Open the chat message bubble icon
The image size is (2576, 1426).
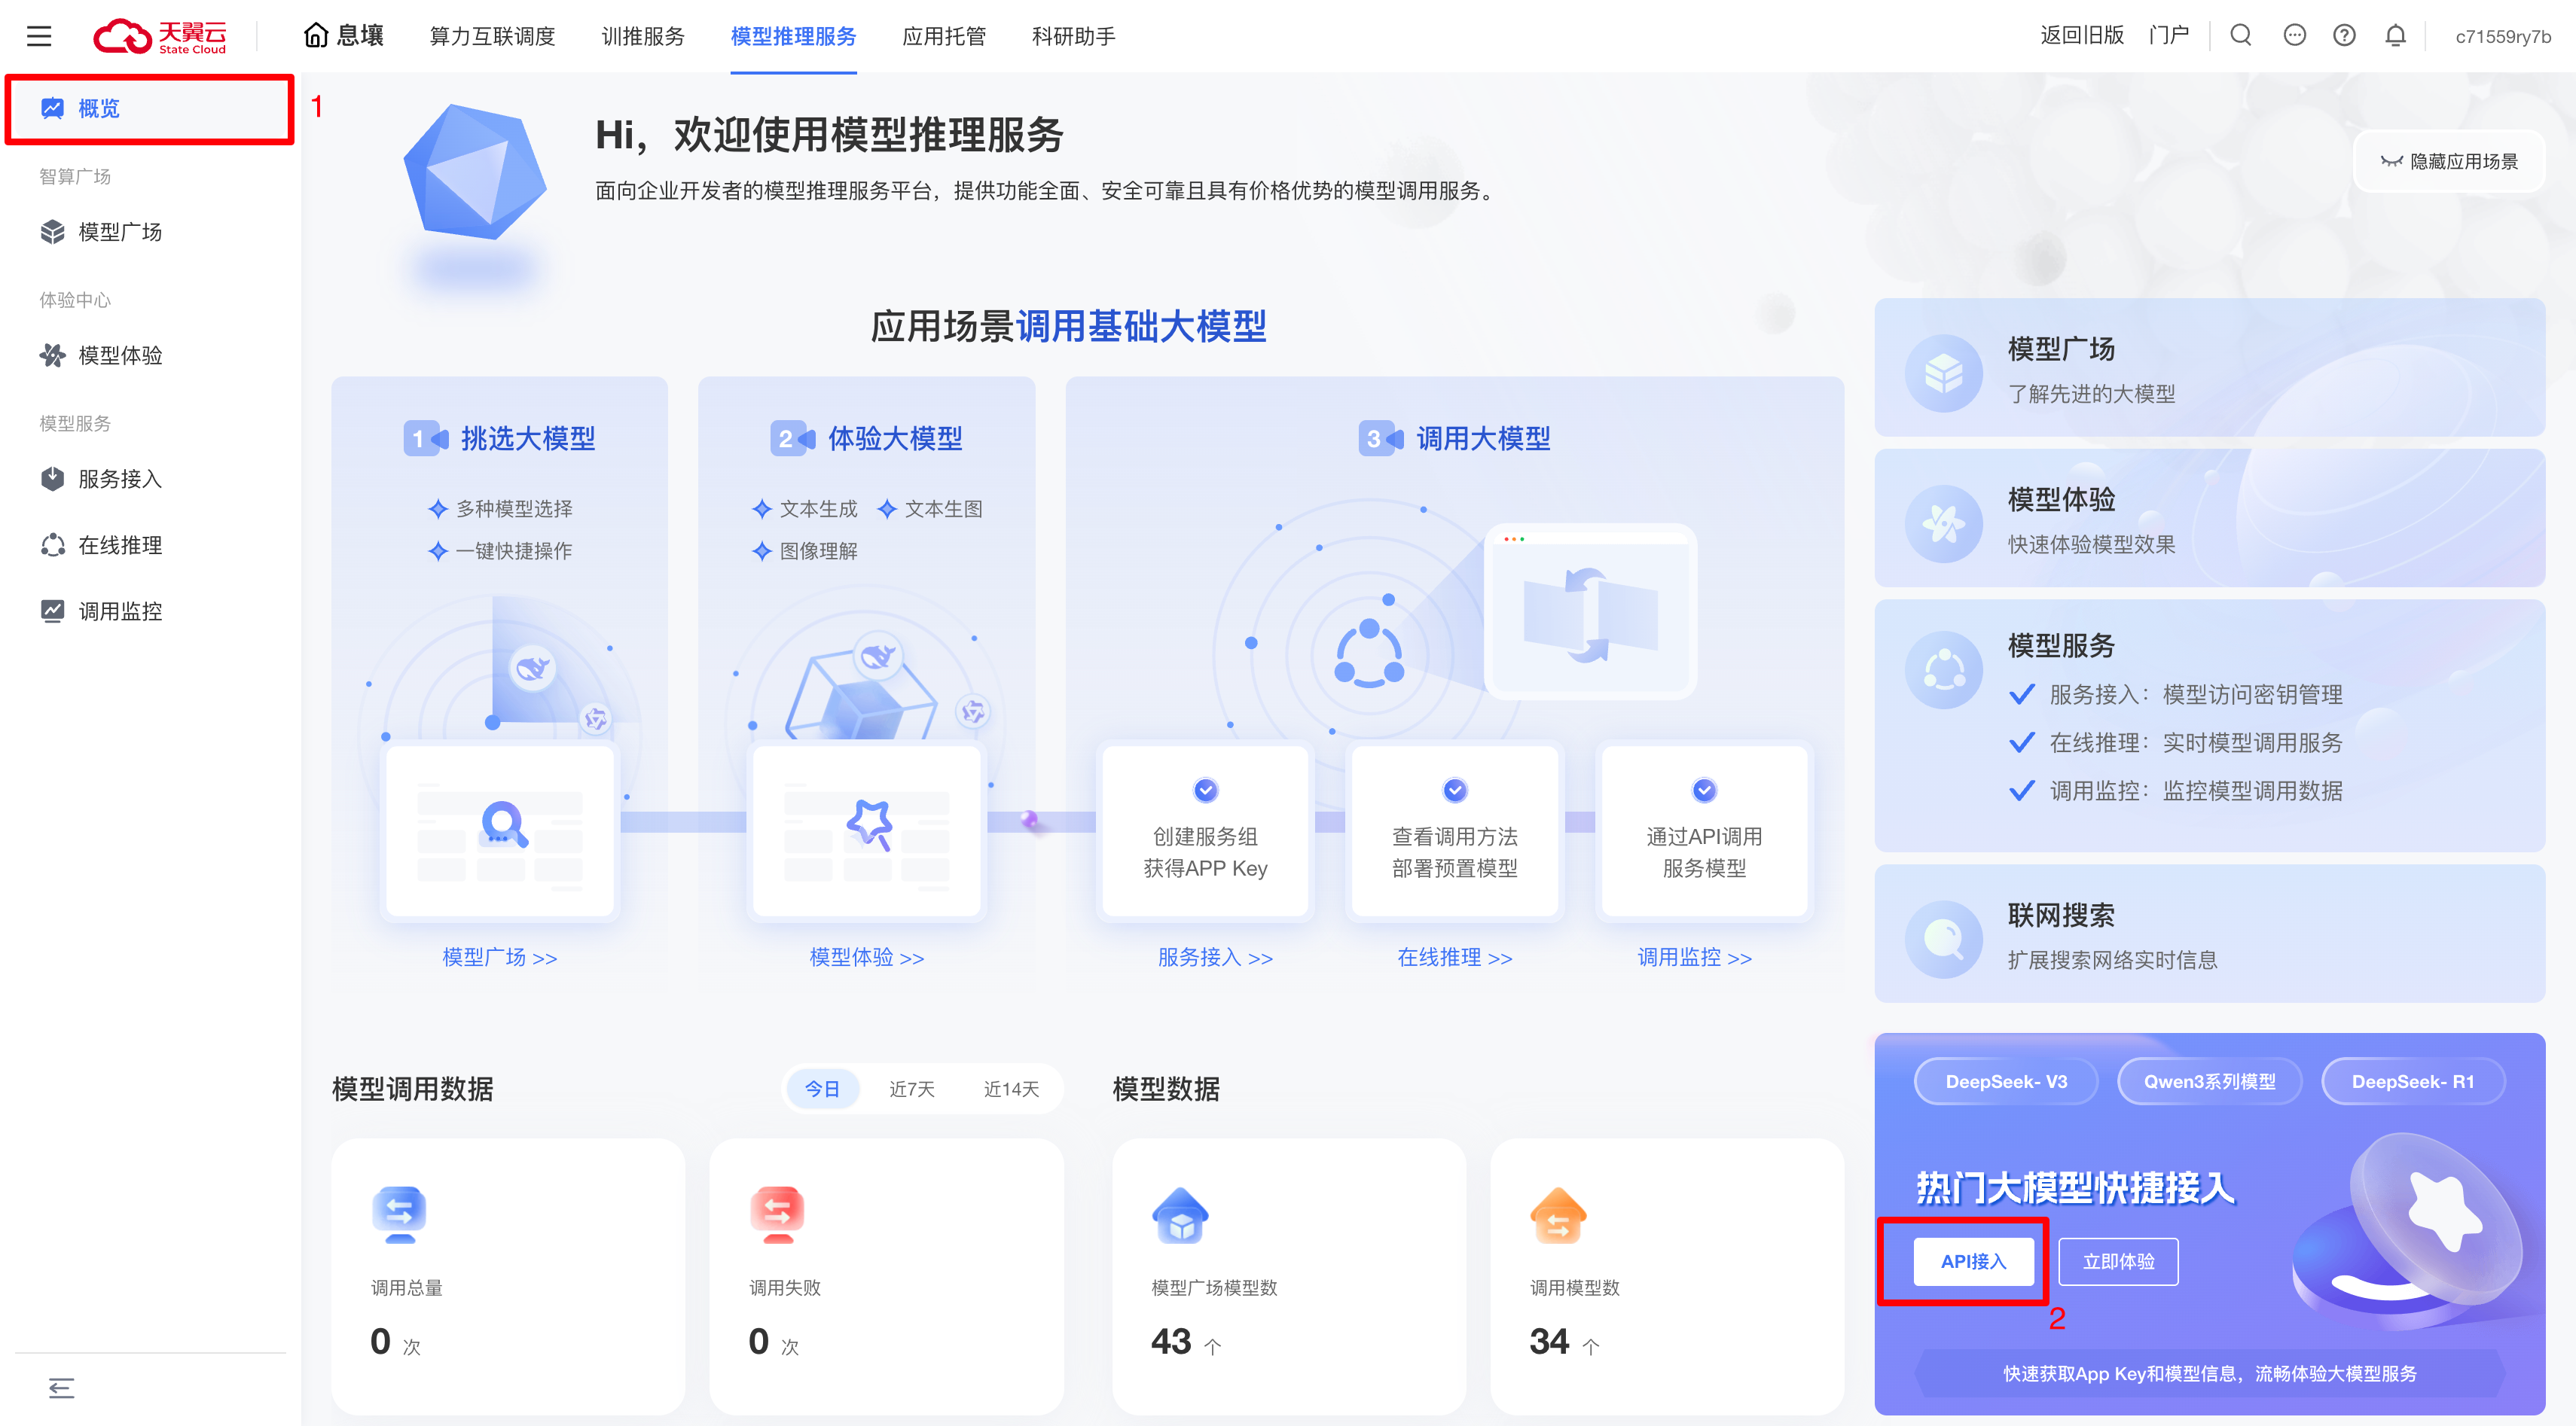point(2294,36)
